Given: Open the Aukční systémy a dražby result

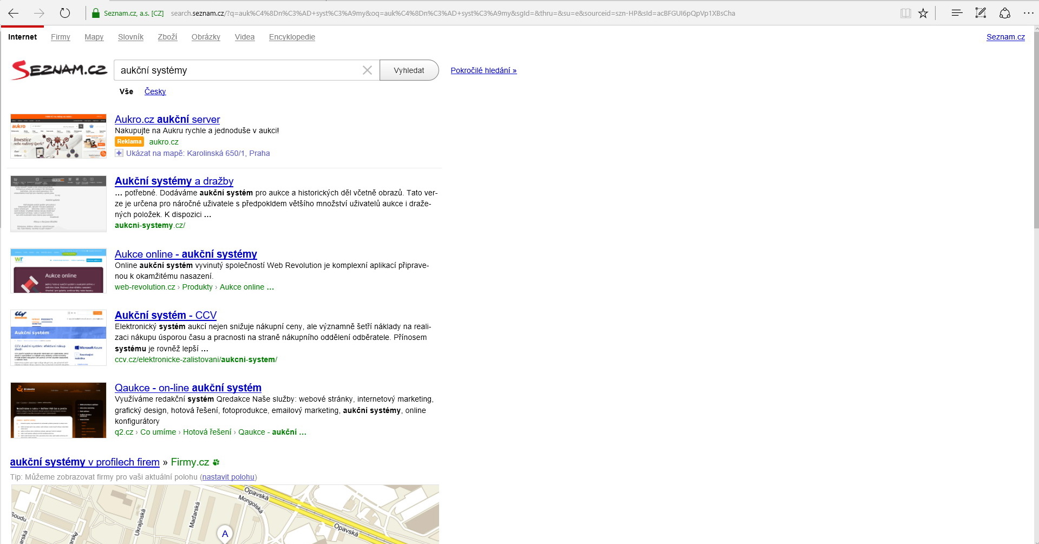Looking at the screenshot, I should (x=174, y=181).
